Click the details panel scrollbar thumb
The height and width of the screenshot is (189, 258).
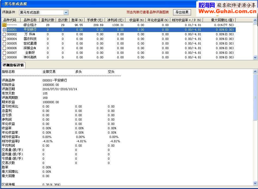[x=255, y=97]
